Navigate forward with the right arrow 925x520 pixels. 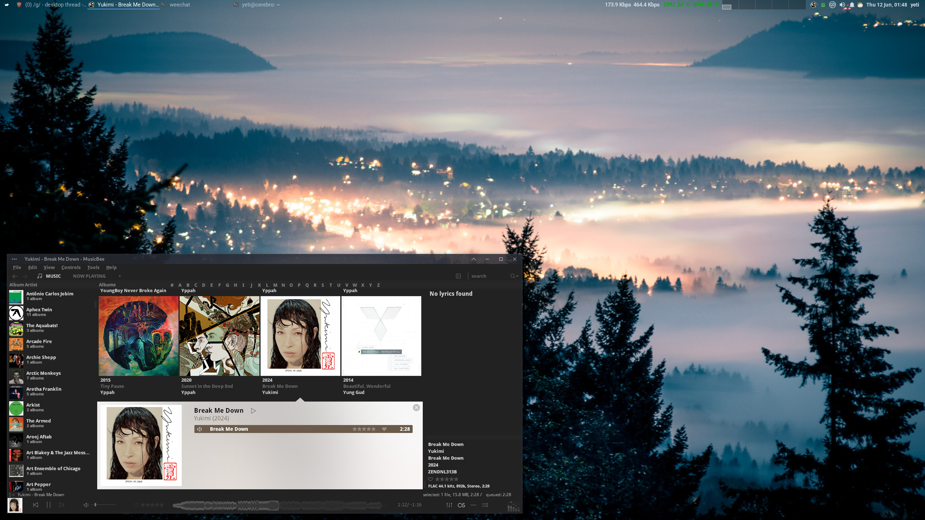point(25,276)
